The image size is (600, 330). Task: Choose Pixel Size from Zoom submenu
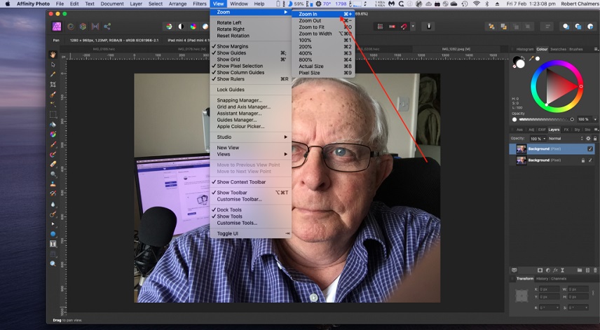[x=323, y=73]
